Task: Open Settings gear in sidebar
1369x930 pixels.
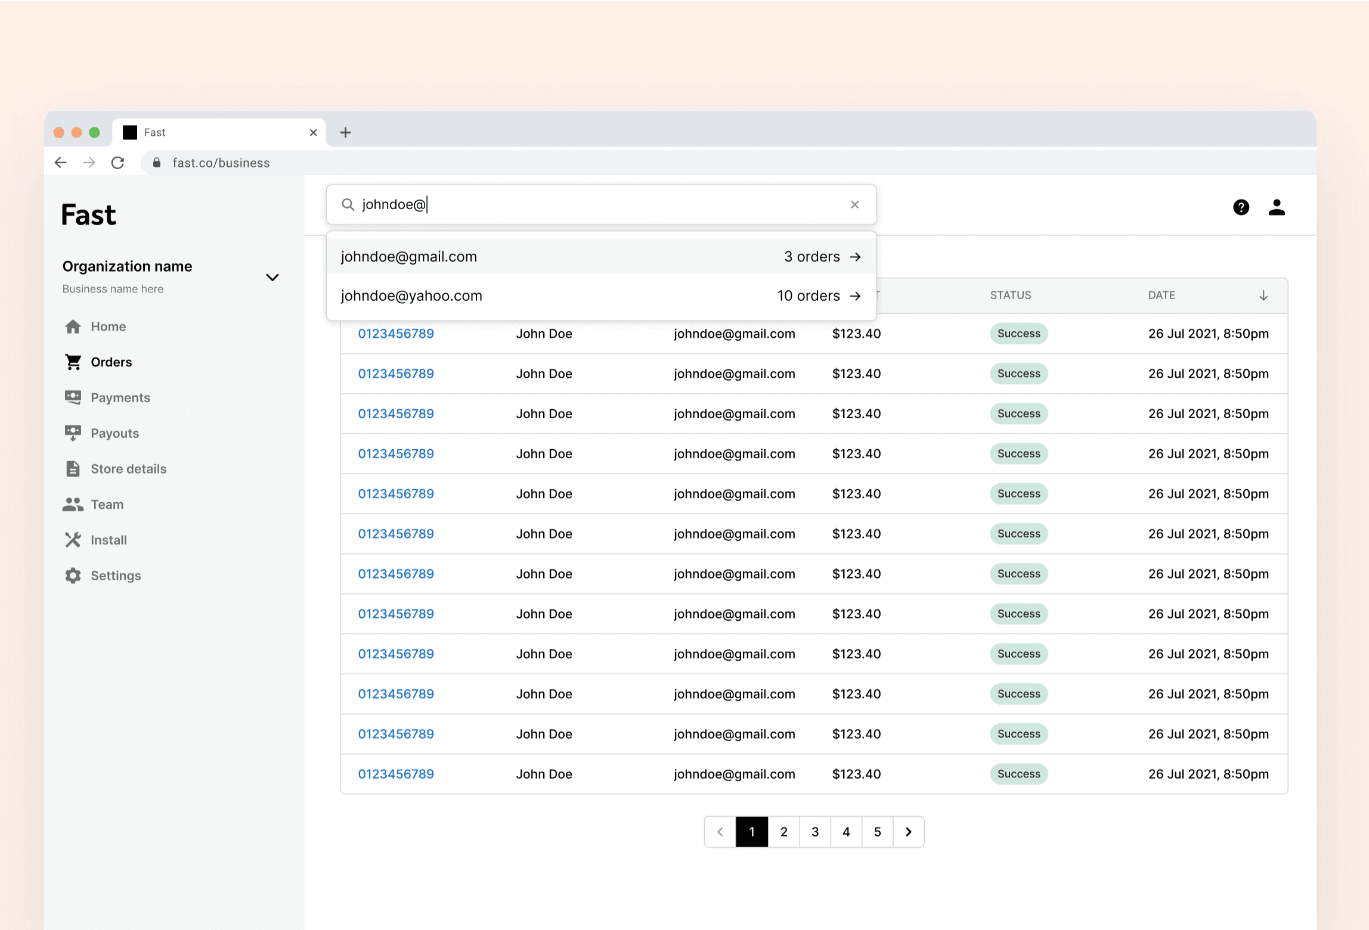Action: click(115, 576)
